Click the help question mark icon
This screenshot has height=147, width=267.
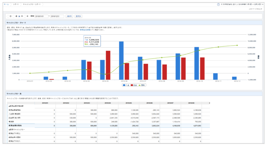(218, 4)
